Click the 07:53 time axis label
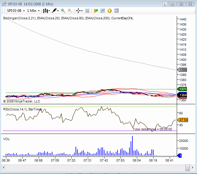 pos(120,160)
